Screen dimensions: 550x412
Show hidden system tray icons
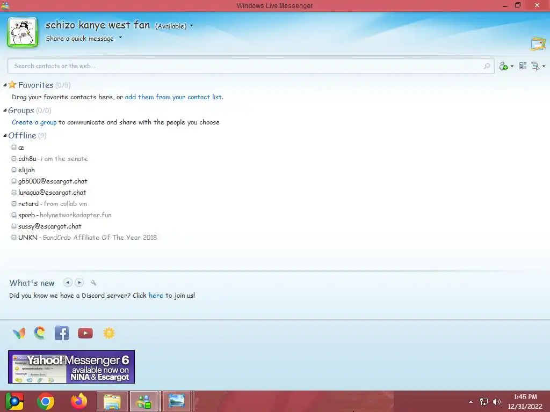471,402
